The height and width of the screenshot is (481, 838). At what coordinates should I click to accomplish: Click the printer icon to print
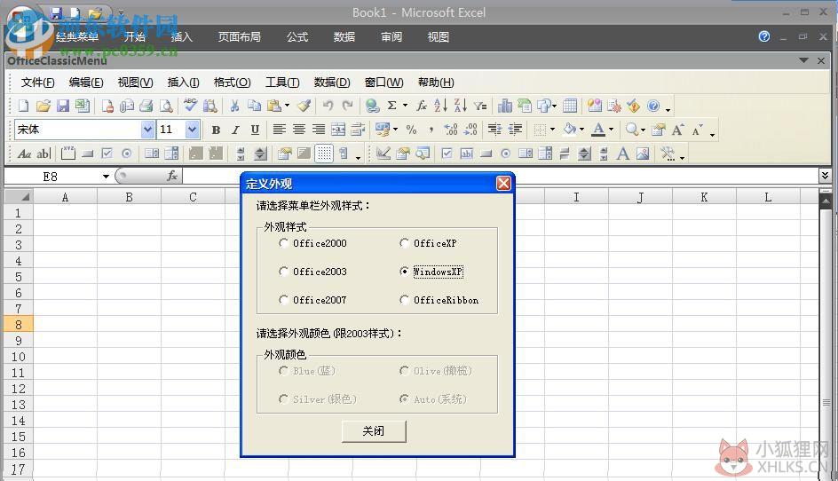(x=146, y=106)
